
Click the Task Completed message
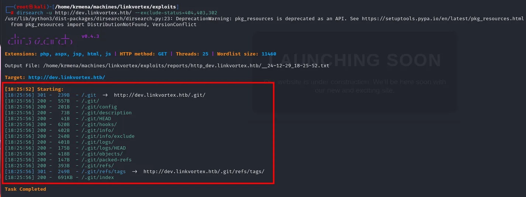pos(25,189)
